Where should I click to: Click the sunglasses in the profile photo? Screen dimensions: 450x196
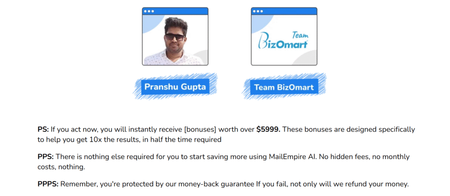click(174, 37)
